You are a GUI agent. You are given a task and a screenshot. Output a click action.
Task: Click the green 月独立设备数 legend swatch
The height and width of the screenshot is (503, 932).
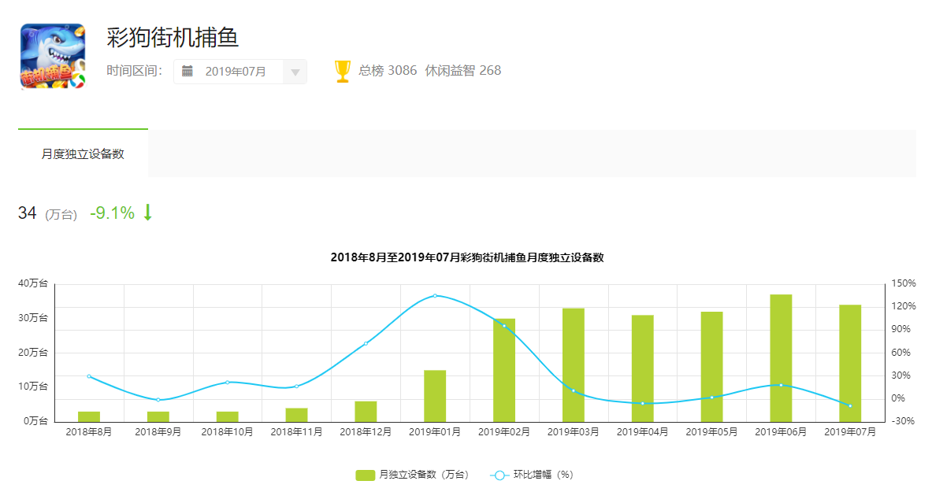[x=366, y=475]
